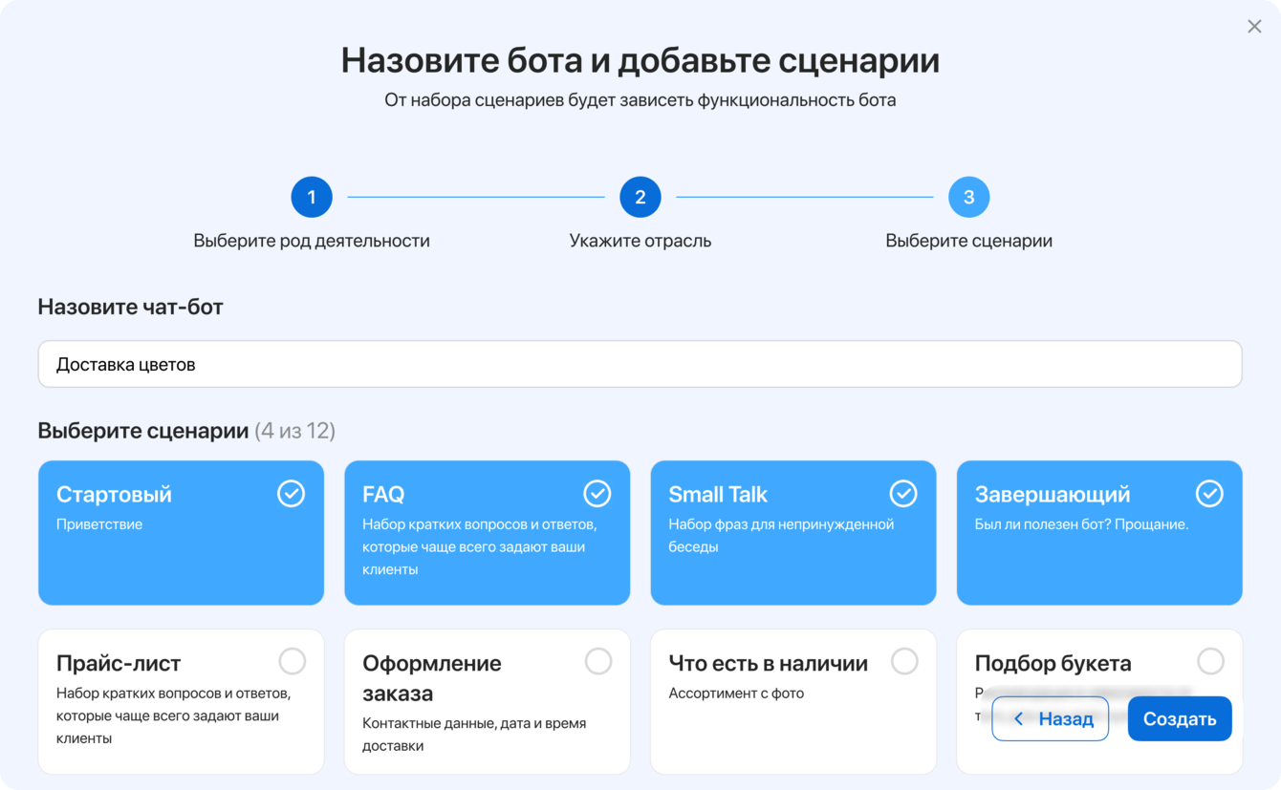Click the chat-bot name input field
This screenshot has height=790, width=1281.
640,364
